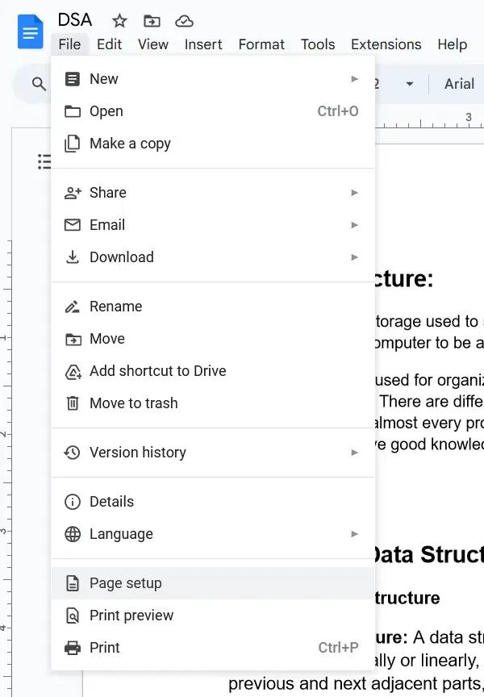484x697 pixels.
Task: Select Rename from File menu
Action: (115, 307)
